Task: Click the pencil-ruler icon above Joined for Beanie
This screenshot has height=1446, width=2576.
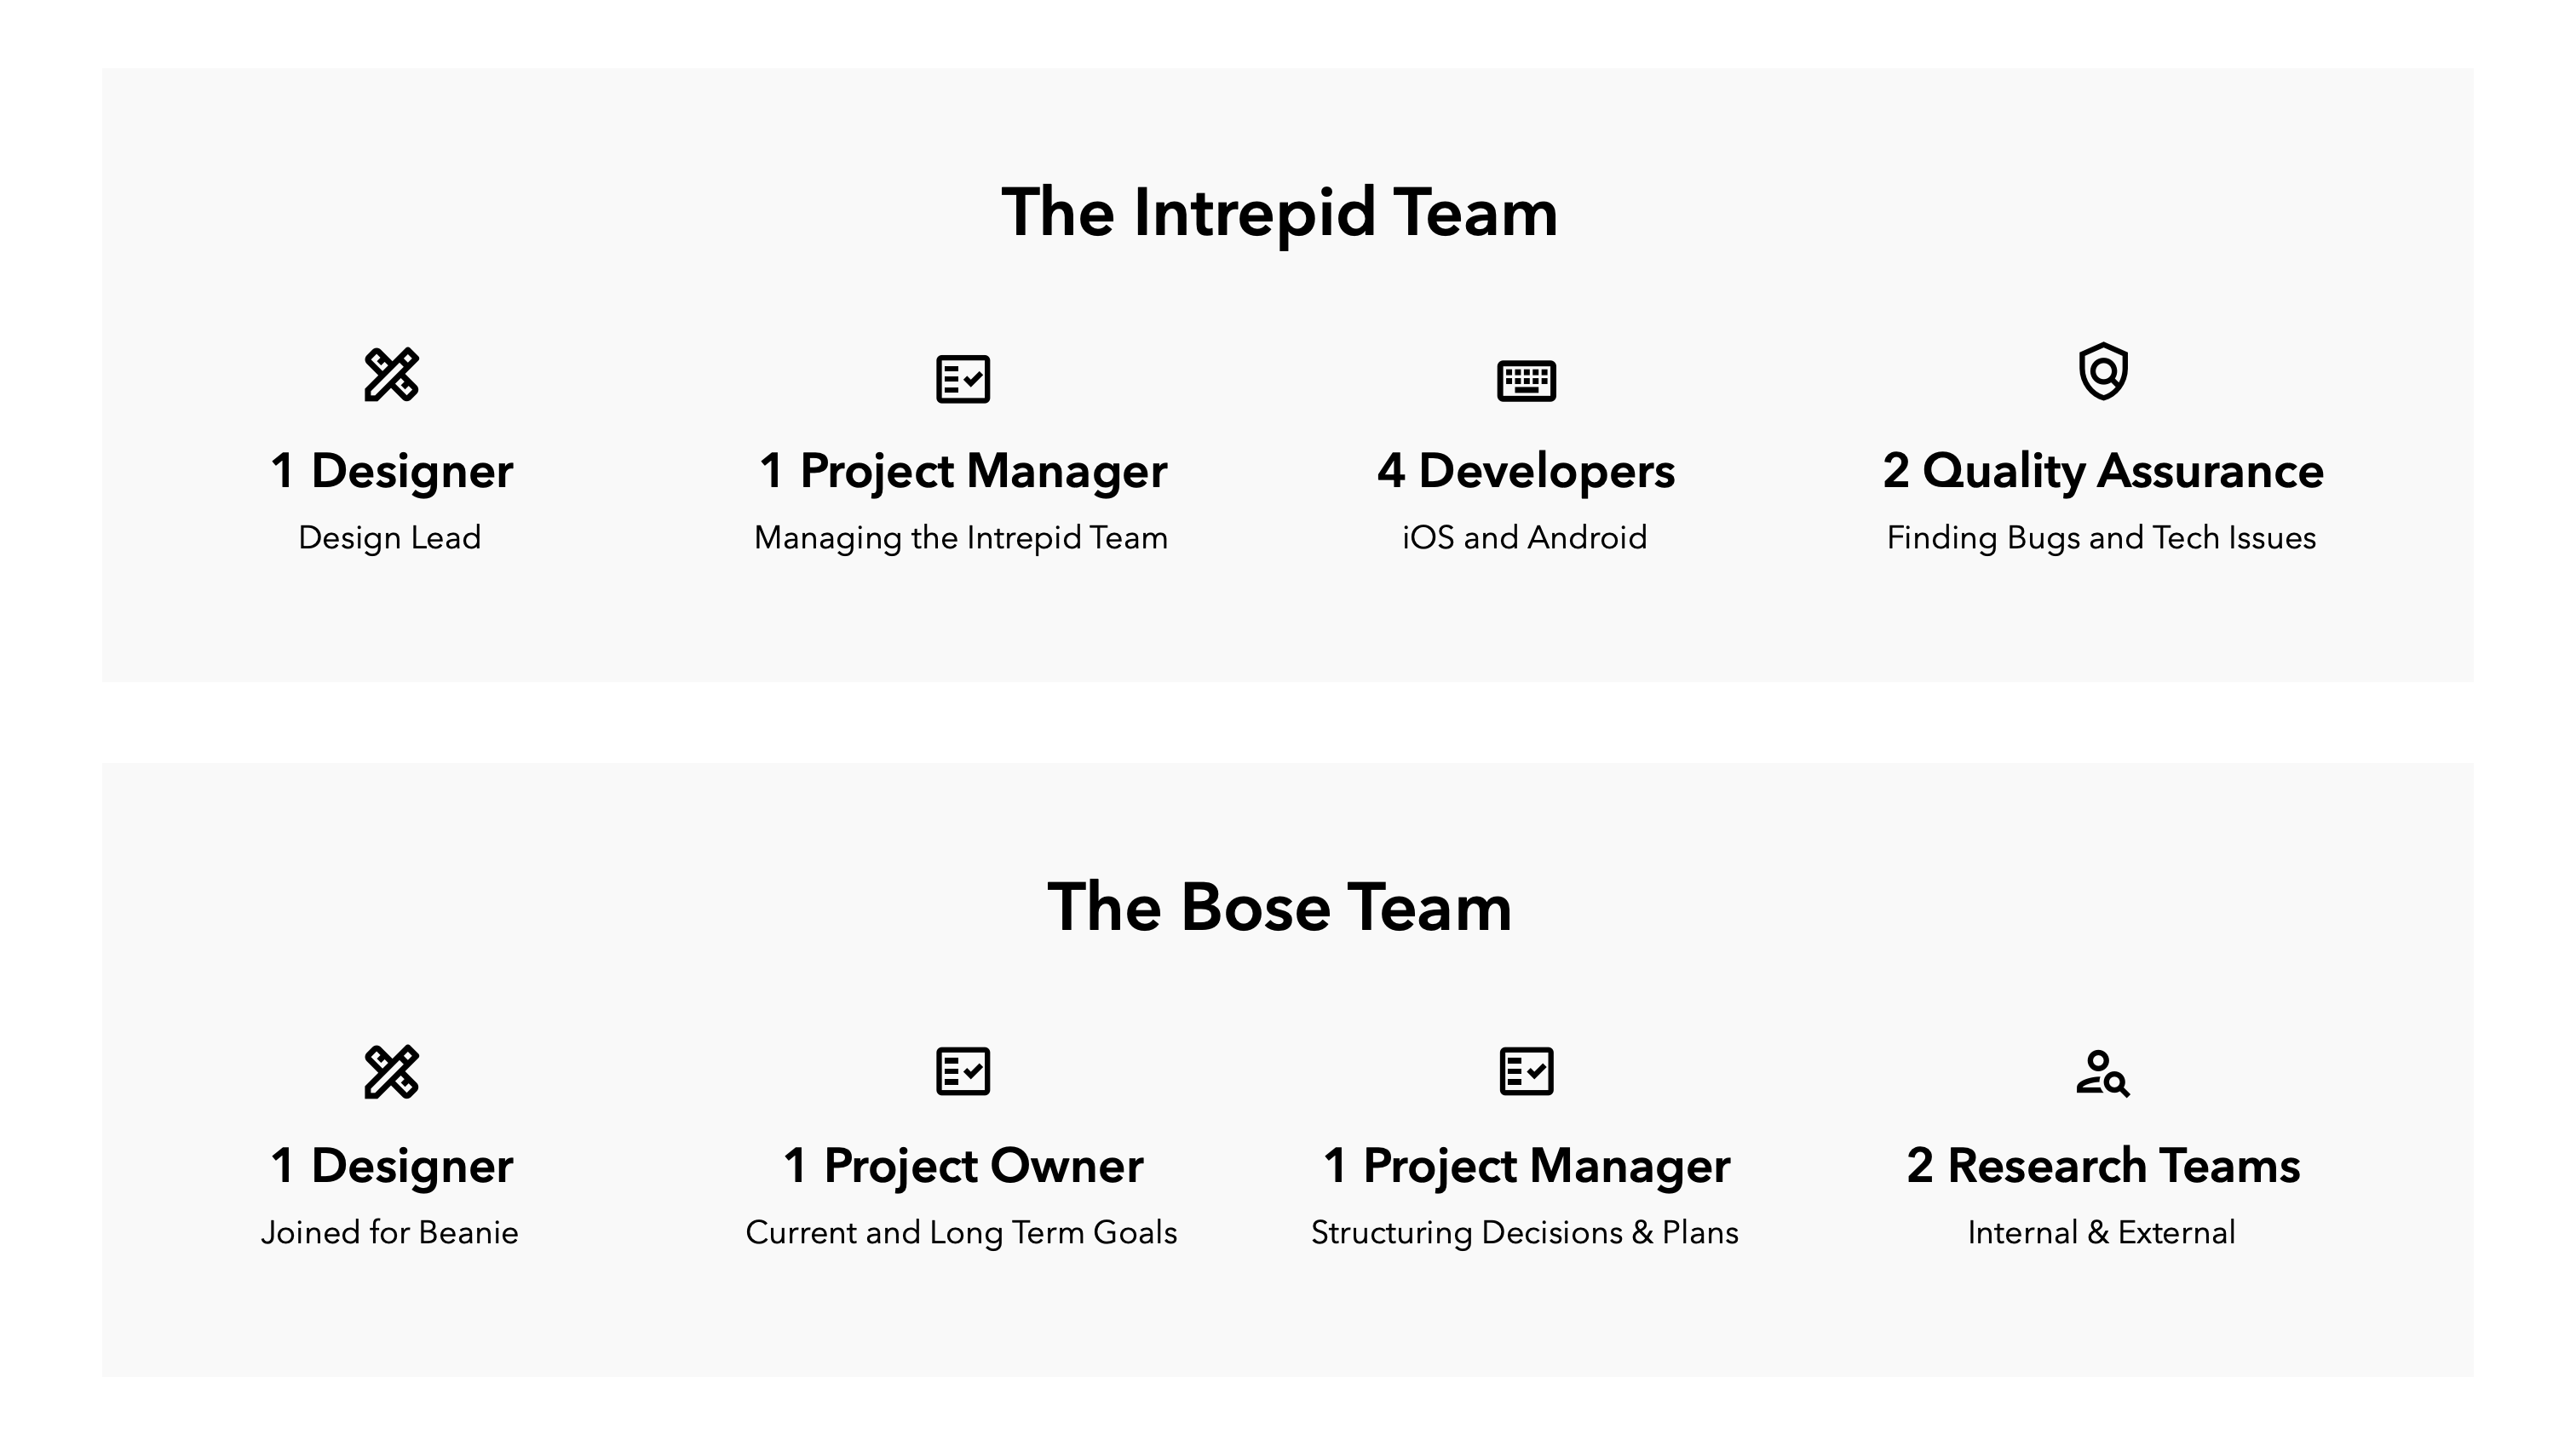Action: [391, 1072]
